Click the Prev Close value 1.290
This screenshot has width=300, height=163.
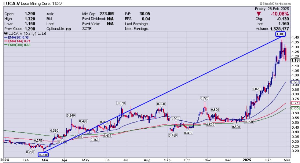pyautogui.click(x=30, y=29)
